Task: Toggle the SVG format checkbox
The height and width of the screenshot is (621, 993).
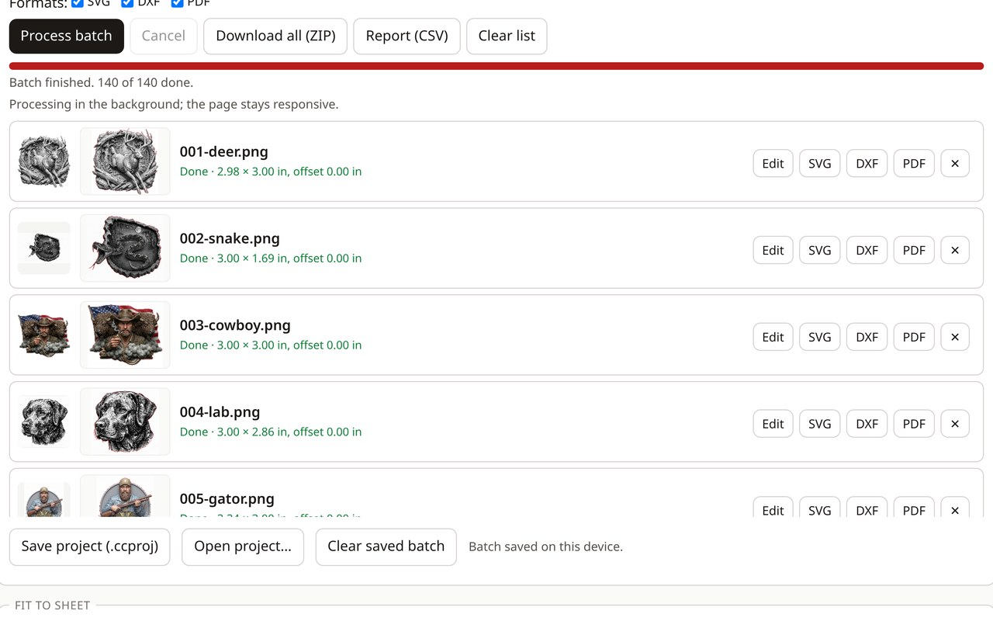Action: tap(78, 3)
